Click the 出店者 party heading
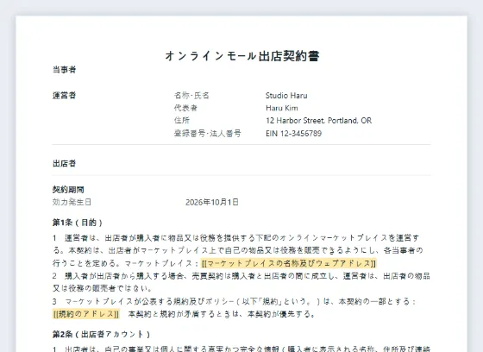The height and width of the screenshot is (352, 483). tap(65, 163)
